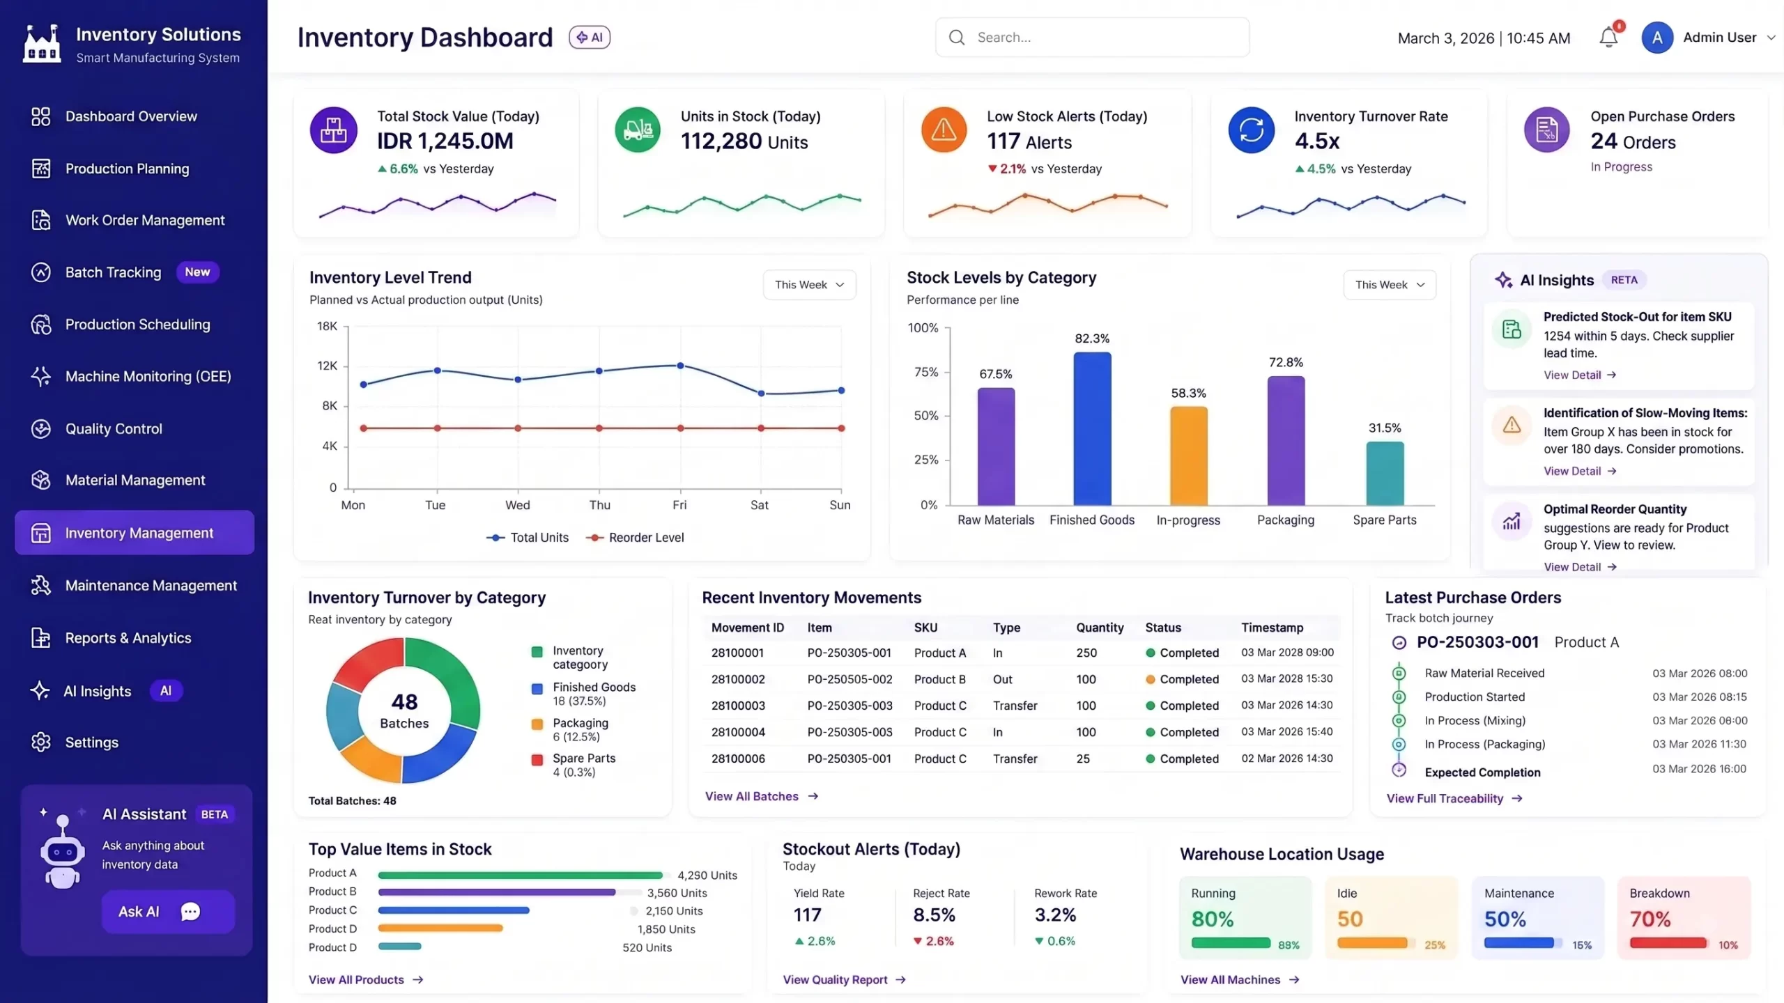Navigate to Reports & Analytics
Viewport: 1784px width, 1003px height.
coord(134,638)
